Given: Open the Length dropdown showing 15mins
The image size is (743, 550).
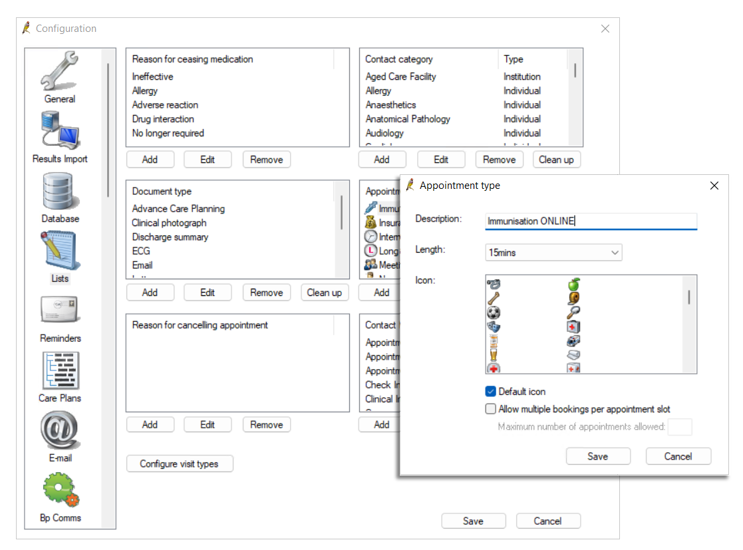Looking at the screenshot, I should point(553,253).
